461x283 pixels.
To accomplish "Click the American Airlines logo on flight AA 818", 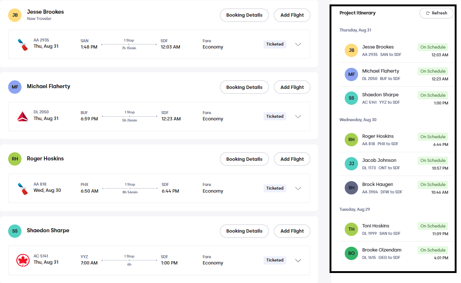I will coord(23,188).
